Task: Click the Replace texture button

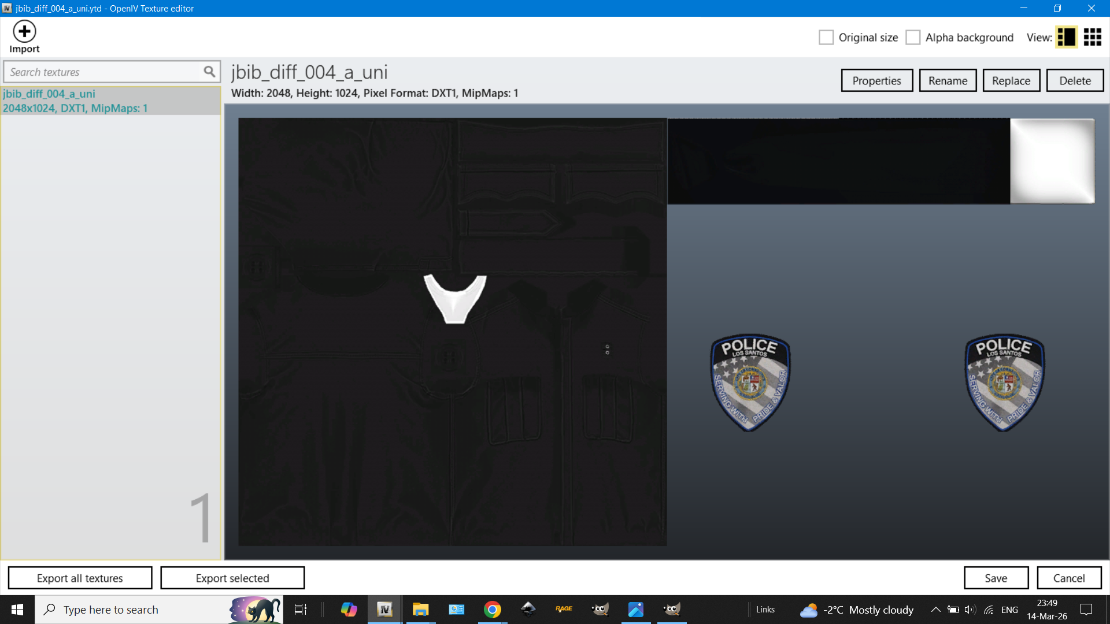Action: [1011, 81]
